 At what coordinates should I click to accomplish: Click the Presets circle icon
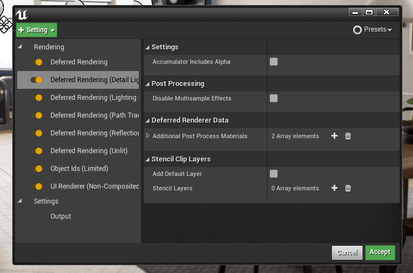[x=357, y=30]
